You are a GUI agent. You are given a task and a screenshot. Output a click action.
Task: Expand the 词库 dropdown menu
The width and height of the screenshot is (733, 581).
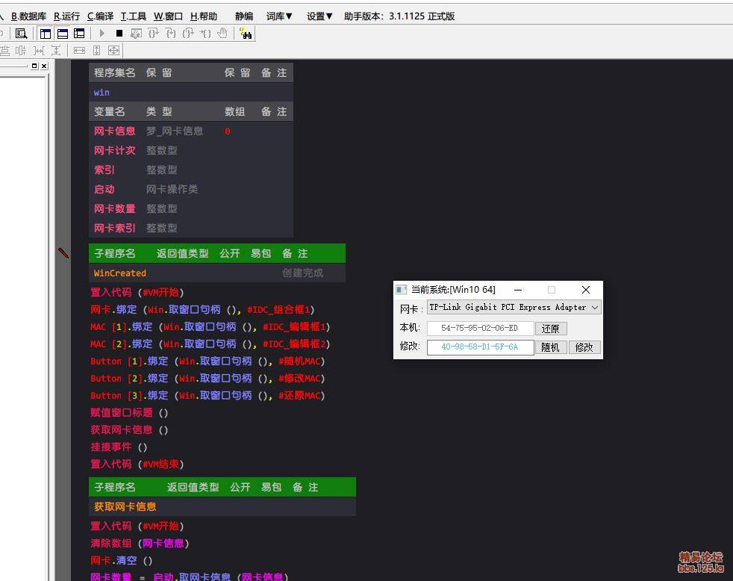coord(279,16)
